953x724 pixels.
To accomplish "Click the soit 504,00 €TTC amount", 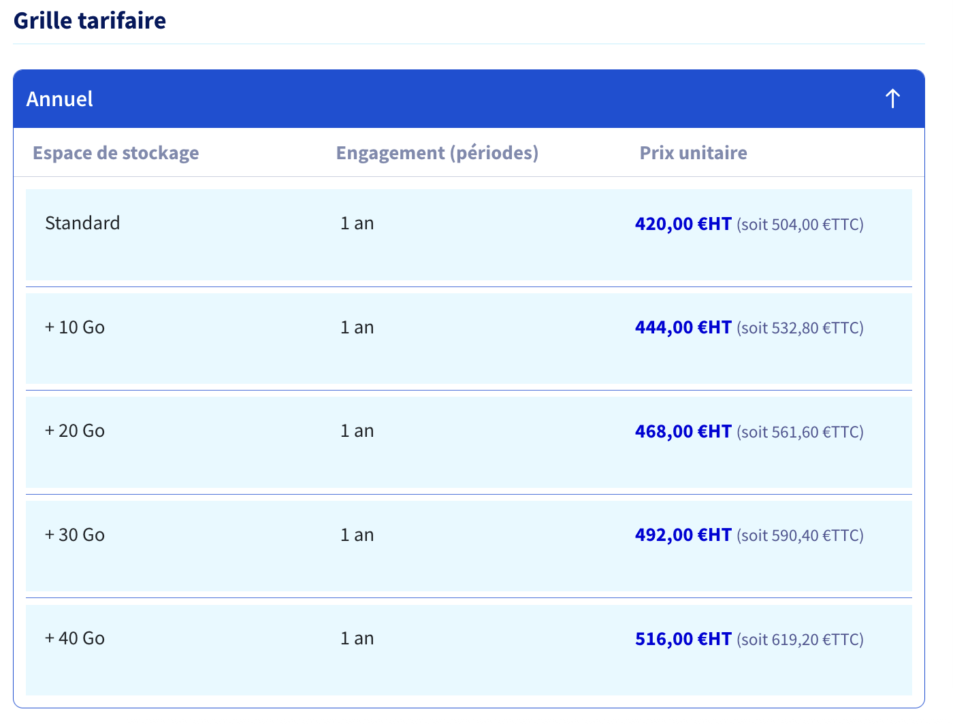I will [800, 225].
